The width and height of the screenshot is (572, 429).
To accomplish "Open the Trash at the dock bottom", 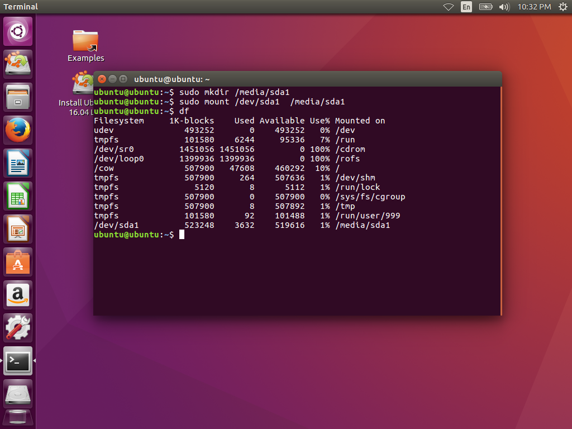I will (17, 418).
